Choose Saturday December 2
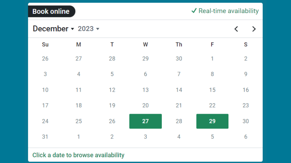The height and width of the screenshot is (163, 291). pos(246,59)
